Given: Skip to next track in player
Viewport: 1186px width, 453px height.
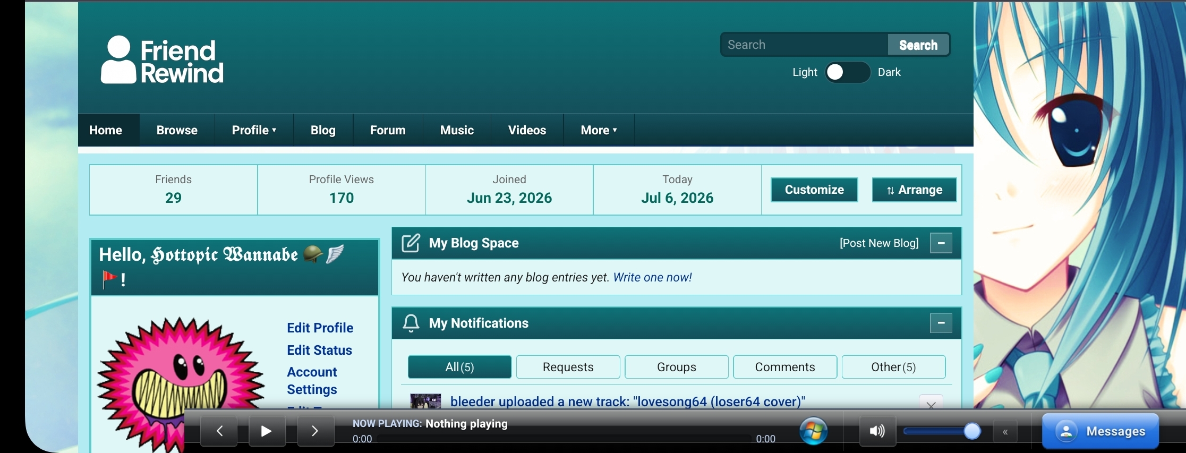Looking at the screenshot, I should click(x=315, y=431).
